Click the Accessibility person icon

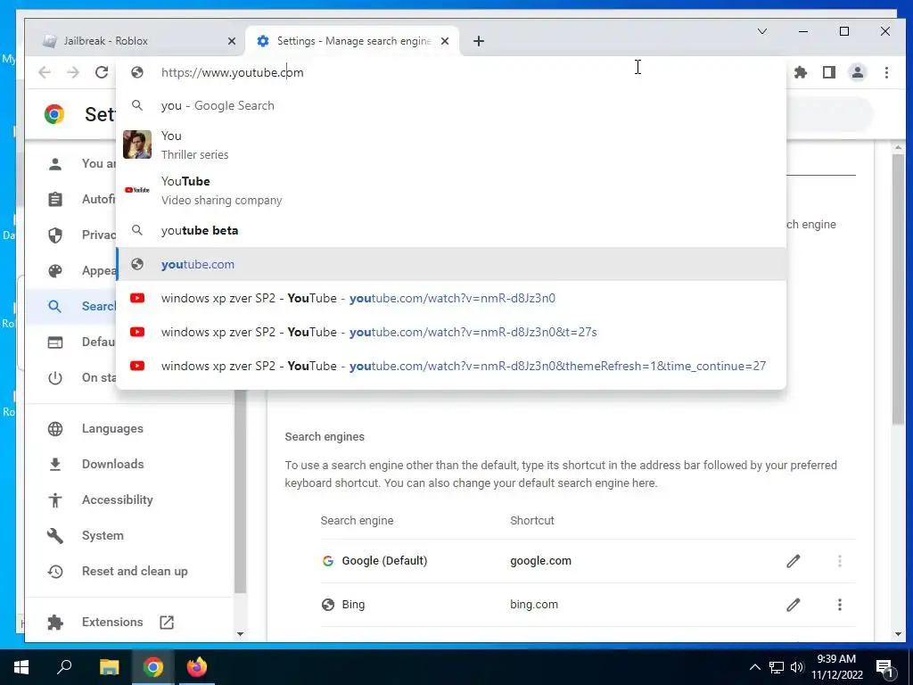coord(55,499)
